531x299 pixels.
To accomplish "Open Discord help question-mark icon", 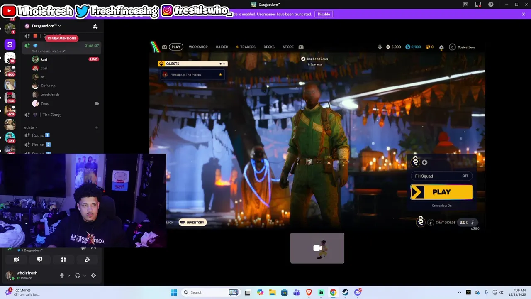I will click(x=491, y=5).
